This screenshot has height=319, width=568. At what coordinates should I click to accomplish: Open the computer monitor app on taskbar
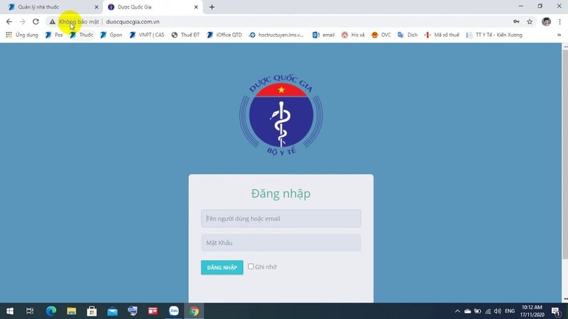pos(133,311)
